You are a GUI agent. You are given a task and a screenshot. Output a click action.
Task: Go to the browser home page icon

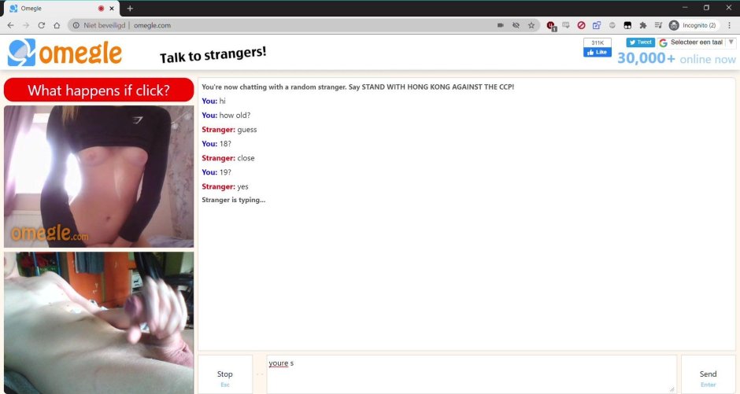[x=57, y=25]
